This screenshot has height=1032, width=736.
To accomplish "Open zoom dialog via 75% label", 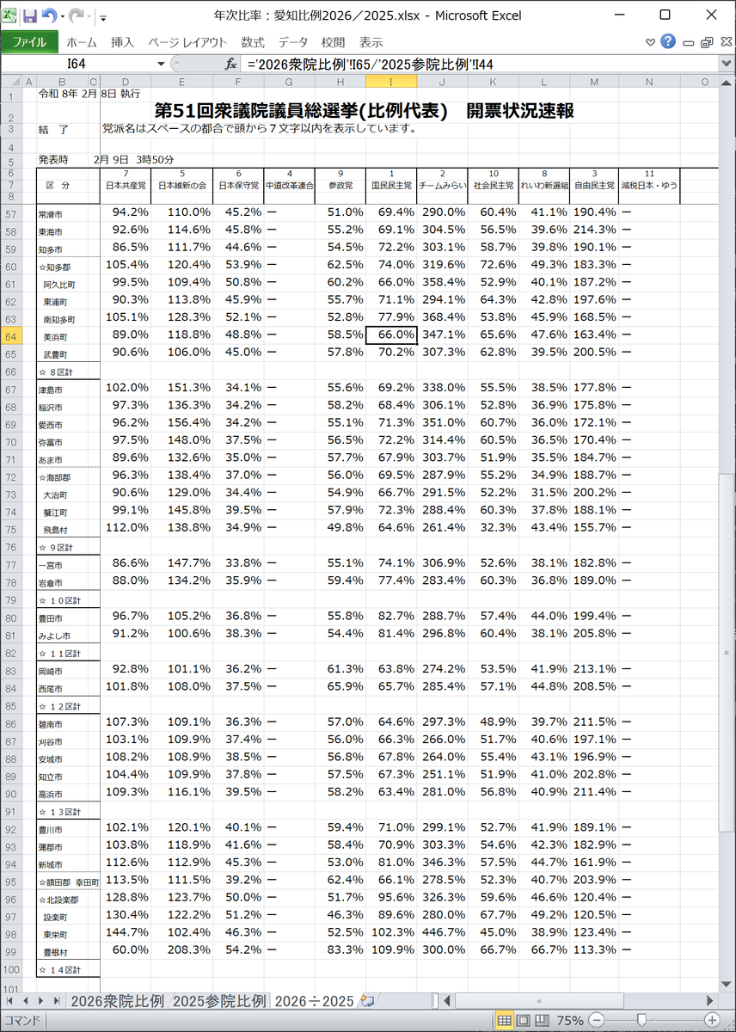I will tap(570, 1021).
